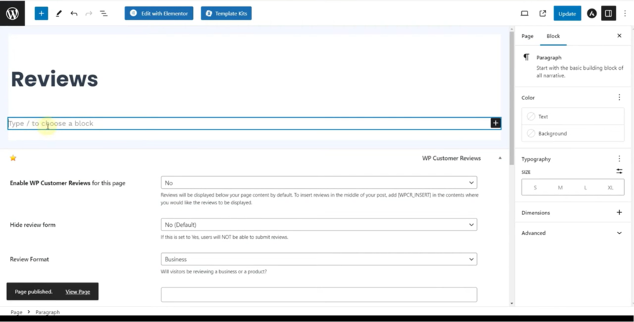Image resolution: width=634 pixels, height=322 pixels.
Task: Click the WP Customer Reviews panel title
Action: coord(452,158)
